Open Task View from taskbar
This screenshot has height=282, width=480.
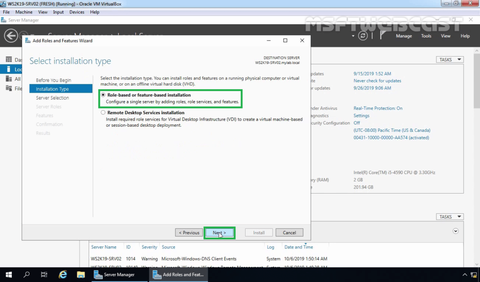tap(44, 275)
